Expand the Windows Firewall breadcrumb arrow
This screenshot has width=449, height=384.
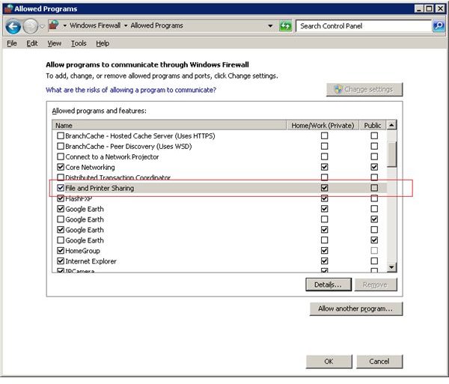pos(126,26)
